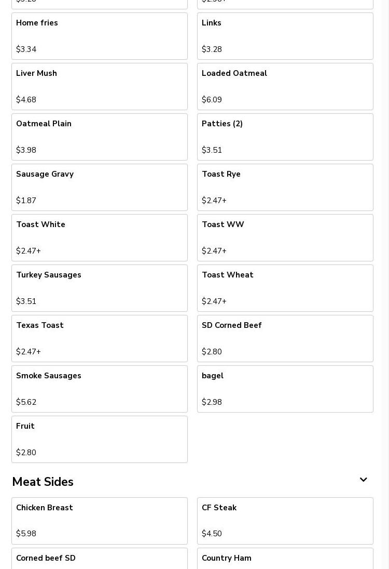Select SD Corned Beef for $2.80
The width and height of the screenshot is (389, 569).
point(285,338)
